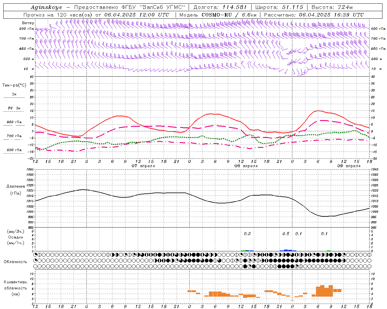Click the left "850 гПа" wind level label

point(27,49)
